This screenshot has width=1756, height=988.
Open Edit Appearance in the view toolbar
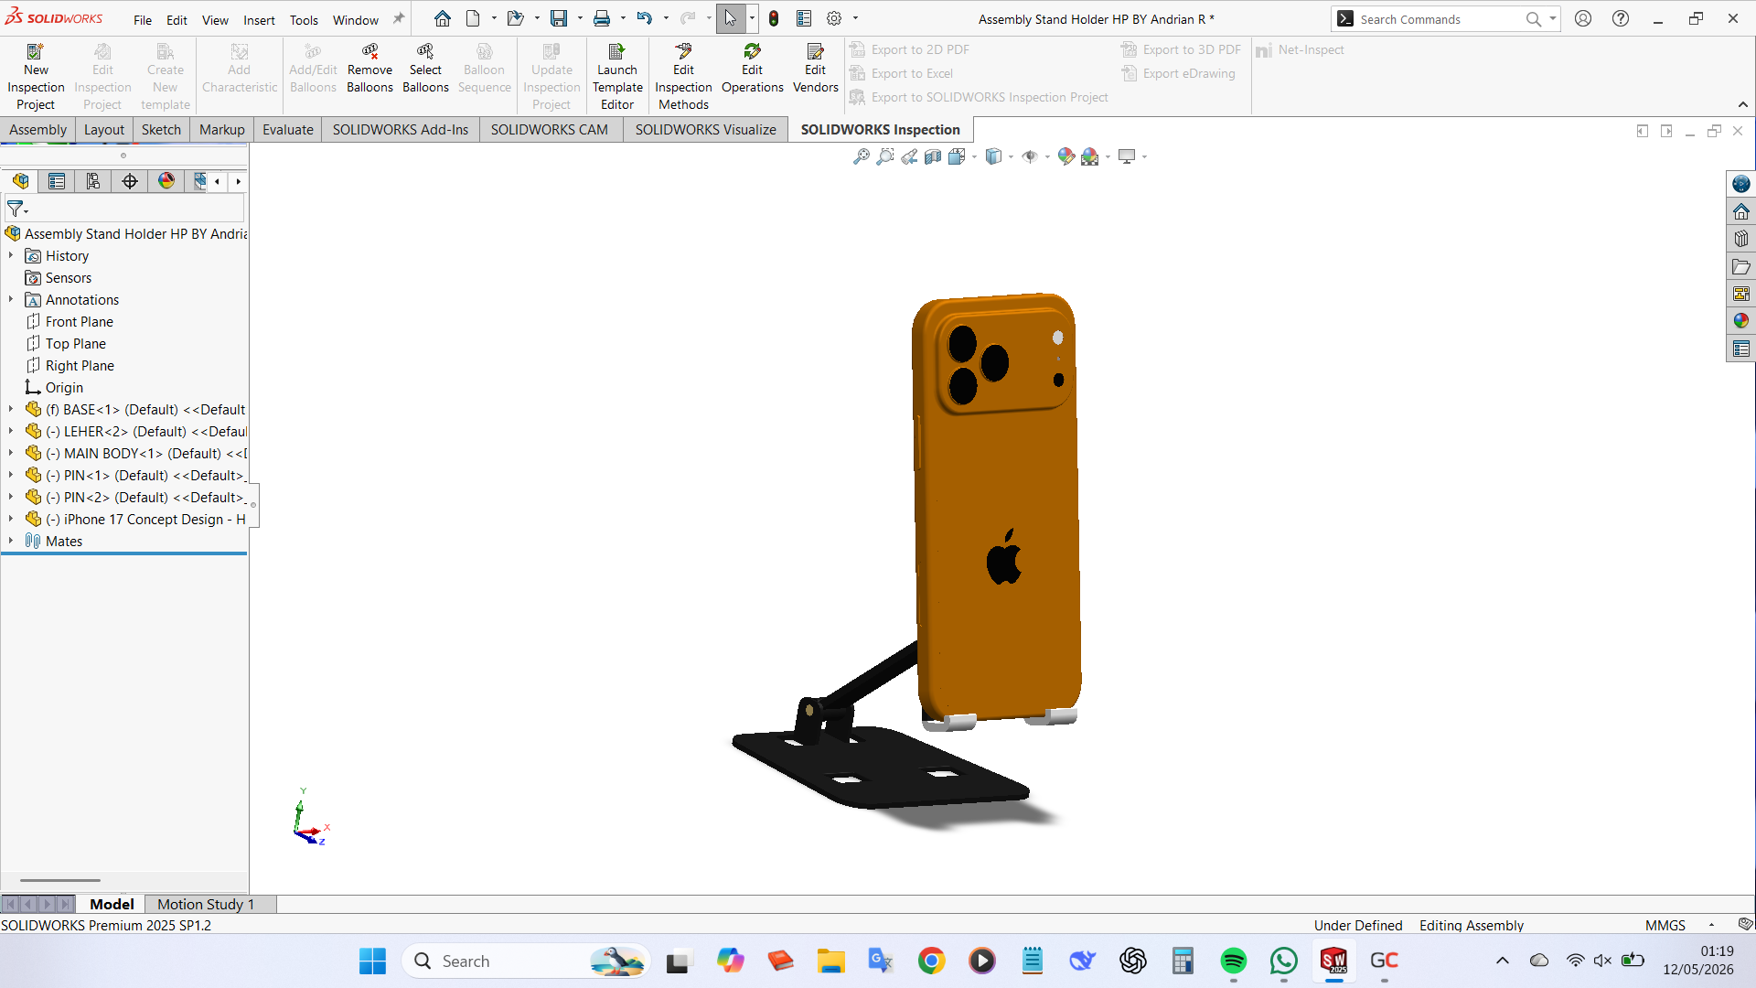pos(1065,156)
